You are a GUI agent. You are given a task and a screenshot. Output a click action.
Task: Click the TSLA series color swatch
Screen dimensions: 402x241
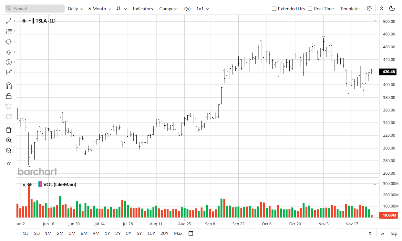[34, 21]
